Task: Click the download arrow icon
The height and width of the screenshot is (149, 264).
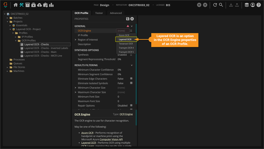Action: pos(231,5)
